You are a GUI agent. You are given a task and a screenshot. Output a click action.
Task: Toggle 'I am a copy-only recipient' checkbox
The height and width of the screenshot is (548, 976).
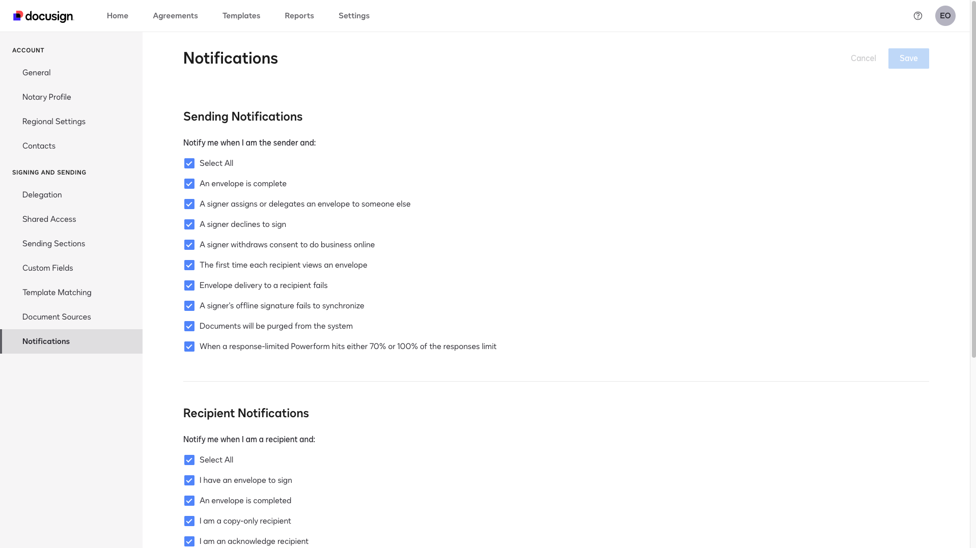tap(189, 521)
